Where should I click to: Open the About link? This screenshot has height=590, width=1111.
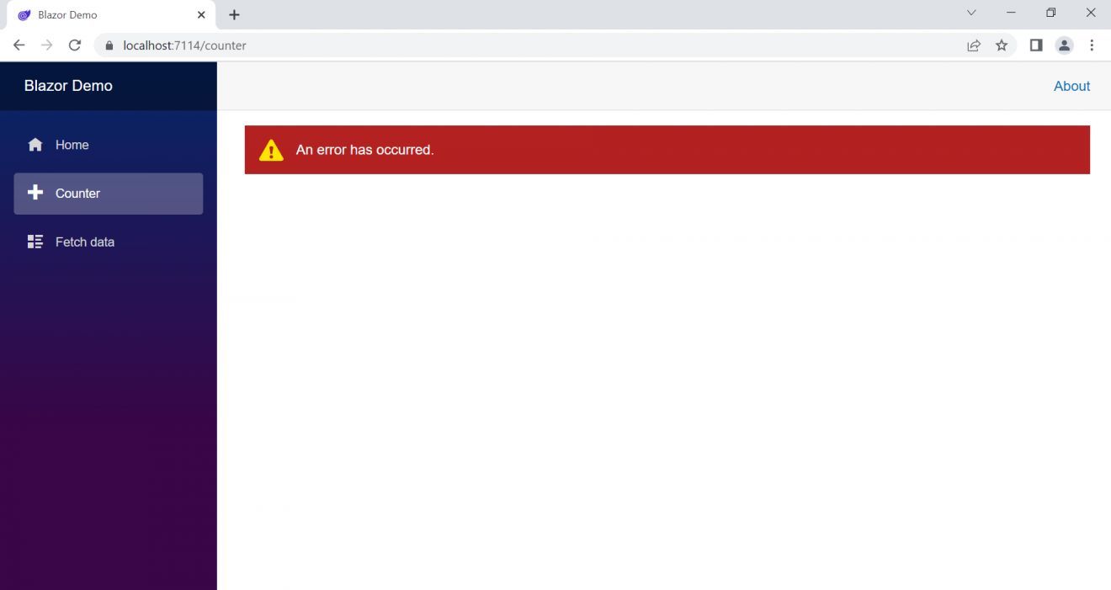(1071, 86)
